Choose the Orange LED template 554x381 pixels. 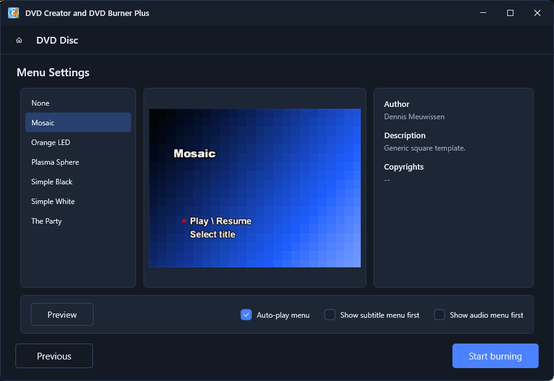(x=78, y=143)
